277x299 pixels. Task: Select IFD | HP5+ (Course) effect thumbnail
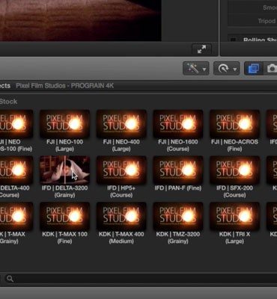[121, 170]
